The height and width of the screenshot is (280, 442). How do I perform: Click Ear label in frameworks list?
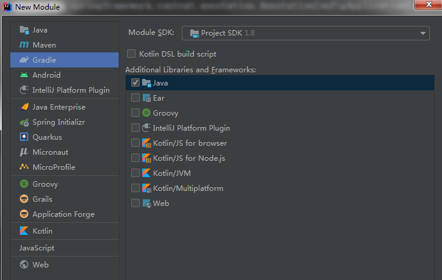coord(158,98)
